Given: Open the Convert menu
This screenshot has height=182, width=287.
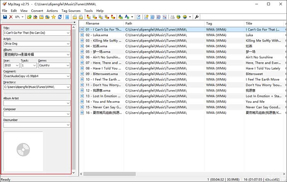Looking at the screenshot, I should (x=37, y=11).
